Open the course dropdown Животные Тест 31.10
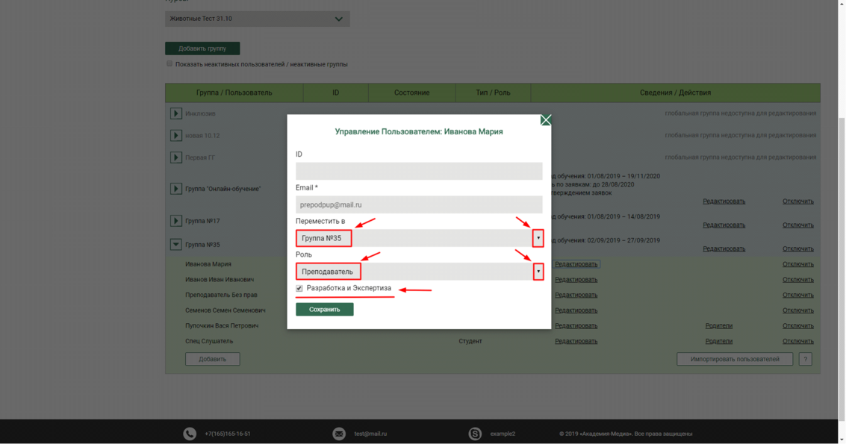 point(258,19)
